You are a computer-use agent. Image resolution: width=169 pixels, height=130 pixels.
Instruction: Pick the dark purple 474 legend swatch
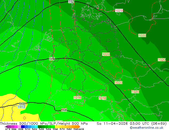point(9,127)
